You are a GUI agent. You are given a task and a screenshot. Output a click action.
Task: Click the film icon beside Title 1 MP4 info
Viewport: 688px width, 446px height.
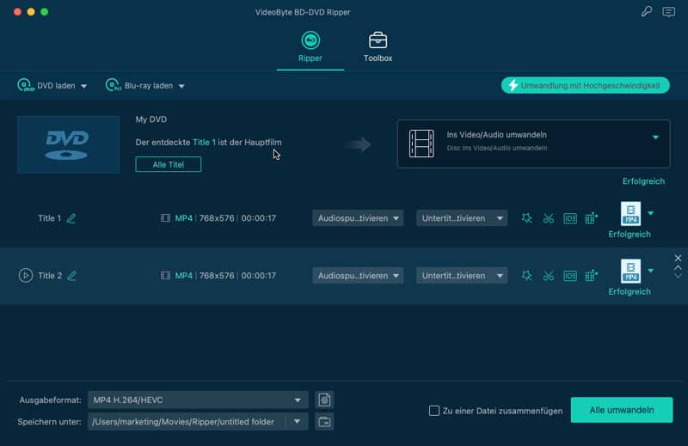click(165, 218)
